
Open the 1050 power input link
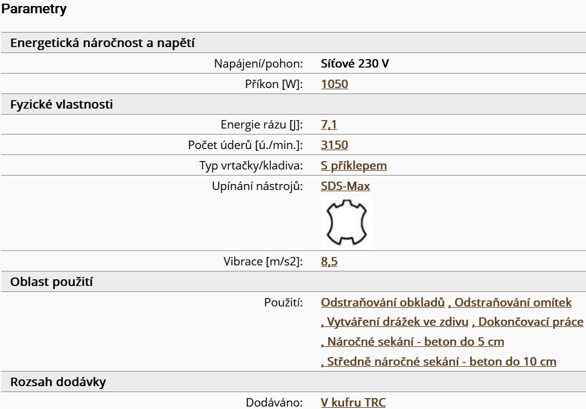334,84
